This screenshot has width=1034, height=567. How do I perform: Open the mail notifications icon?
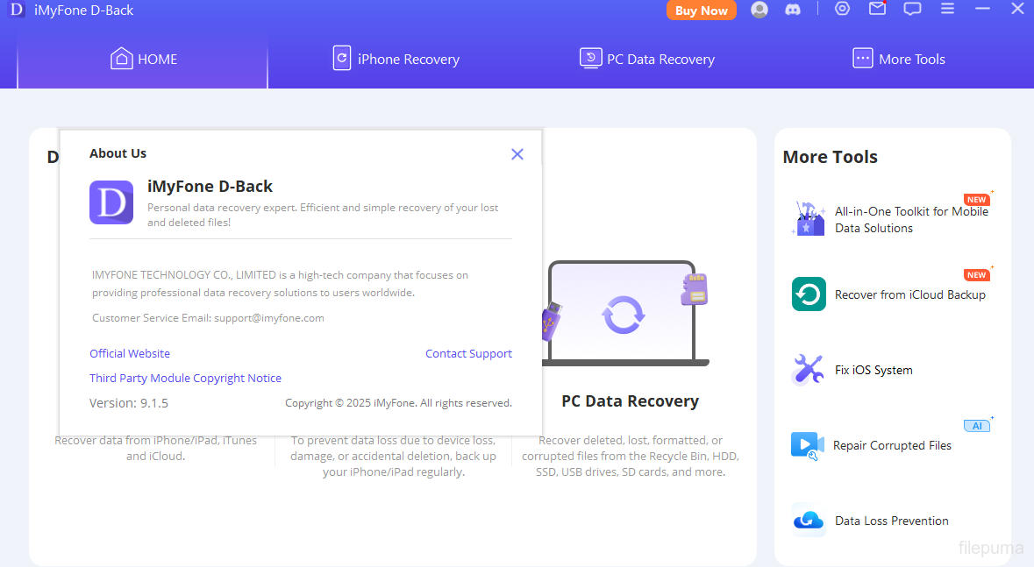(x=877, y=9)
